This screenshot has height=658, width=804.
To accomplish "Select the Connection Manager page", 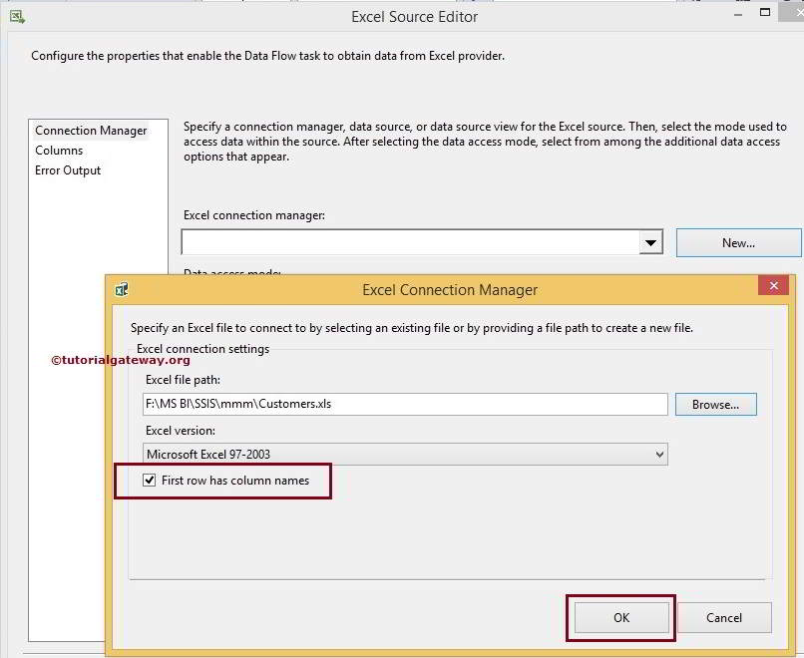I will 92,130.
